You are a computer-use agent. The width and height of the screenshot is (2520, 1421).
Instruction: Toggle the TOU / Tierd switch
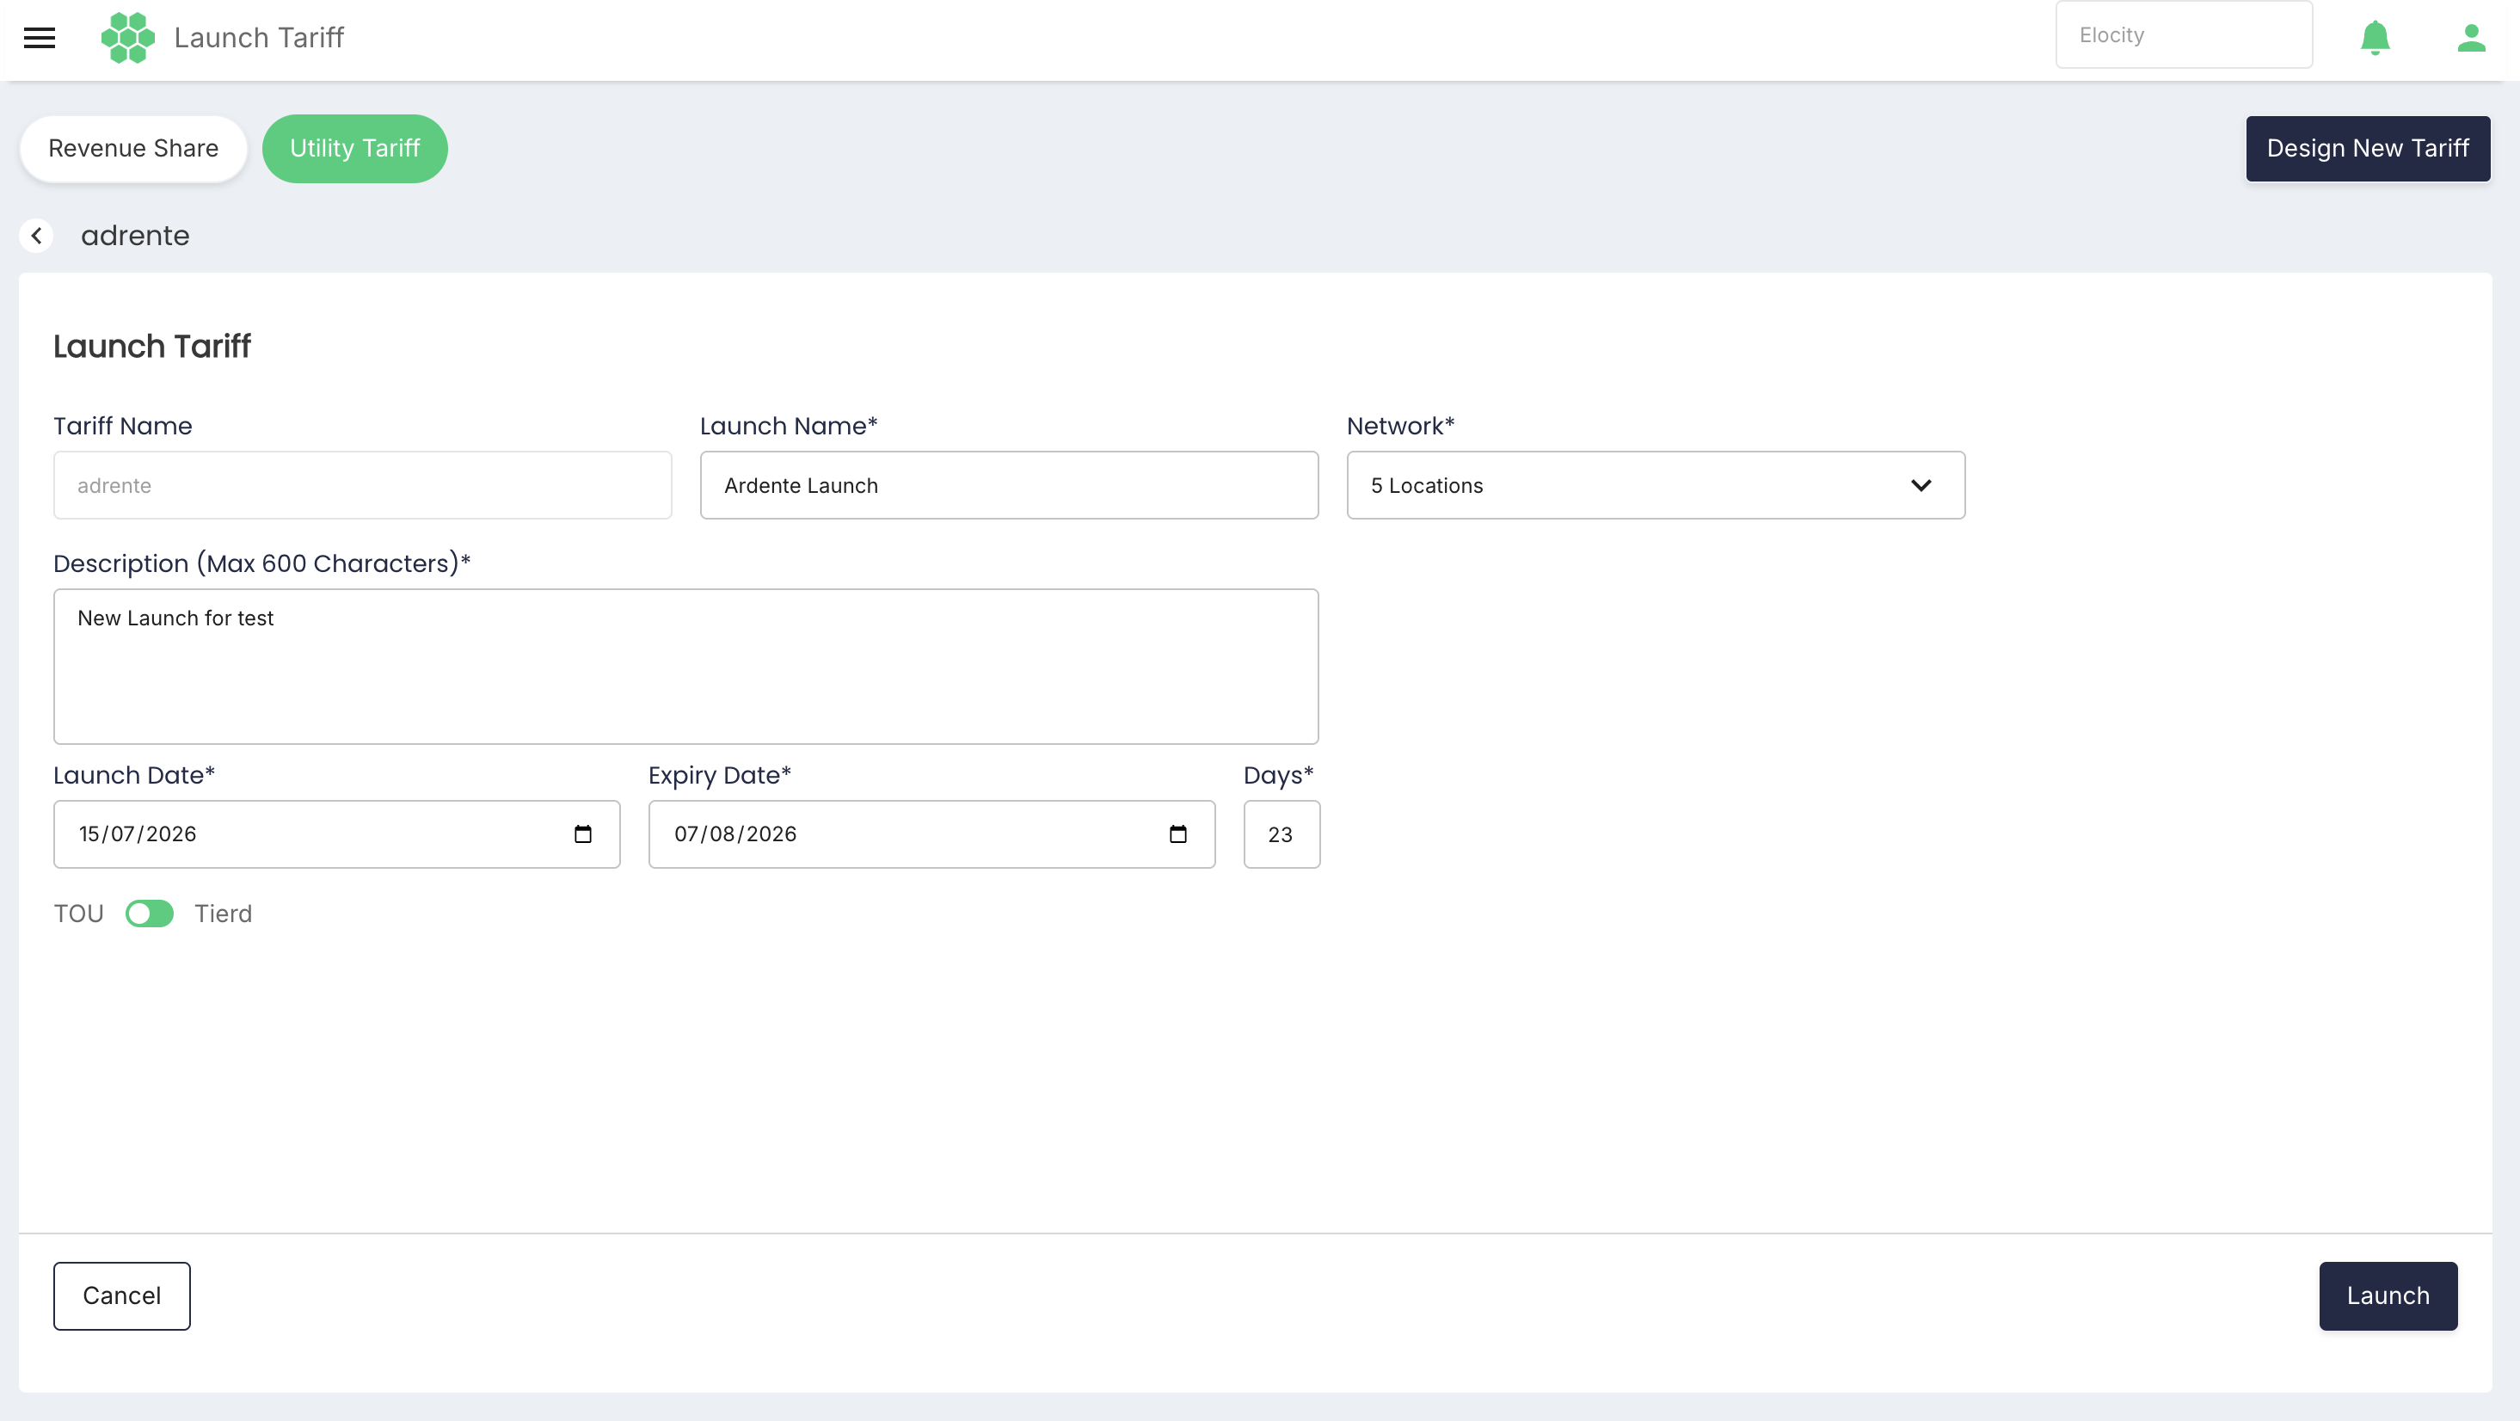coord(150,913)
